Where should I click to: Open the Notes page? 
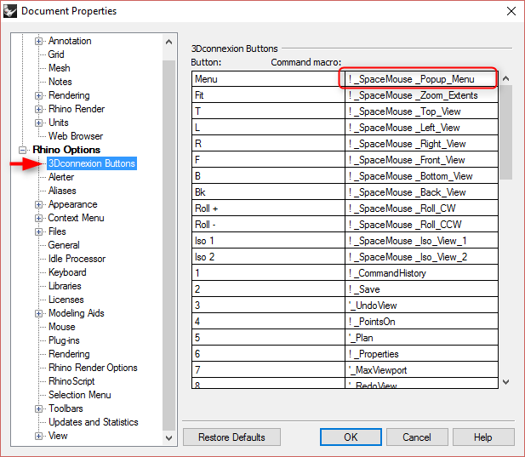60,82
